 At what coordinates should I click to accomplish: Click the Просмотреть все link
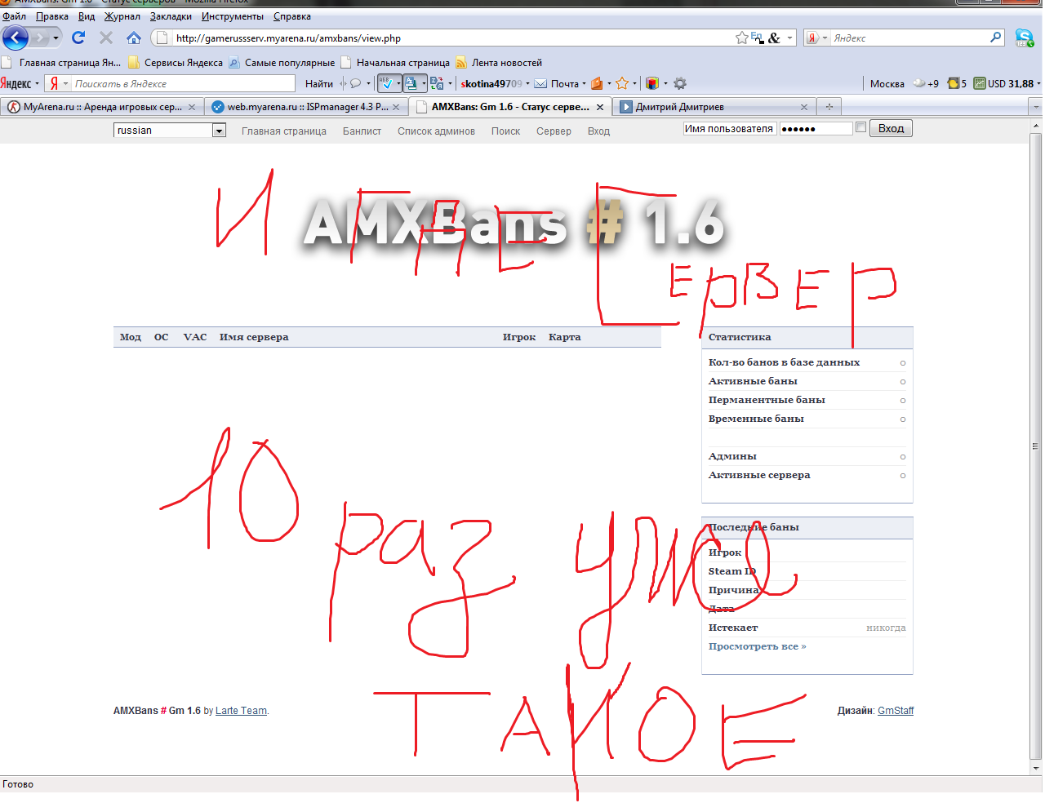(757, 646)
